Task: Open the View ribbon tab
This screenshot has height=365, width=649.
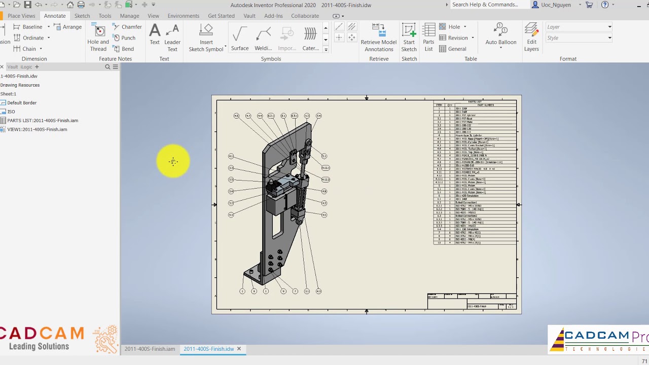Action: pyautogui.click(x=153, y=16)
